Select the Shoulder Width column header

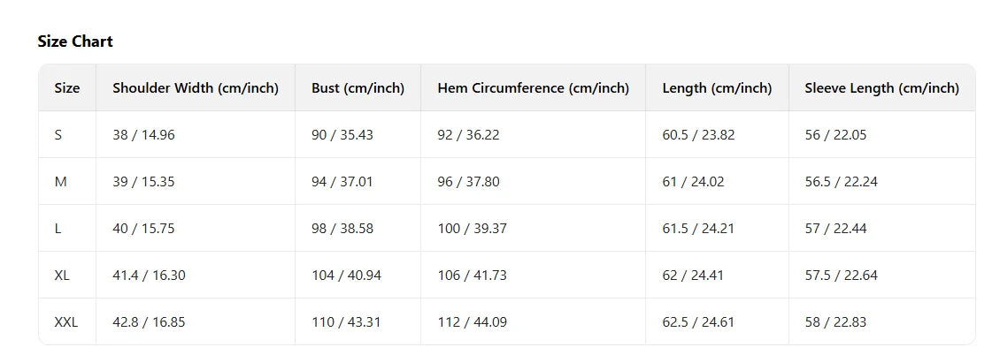[x=196, y=88]
